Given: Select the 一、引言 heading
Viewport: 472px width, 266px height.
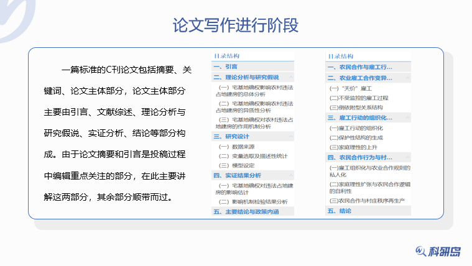Looking at the screenshot, I should pos(226,66).
